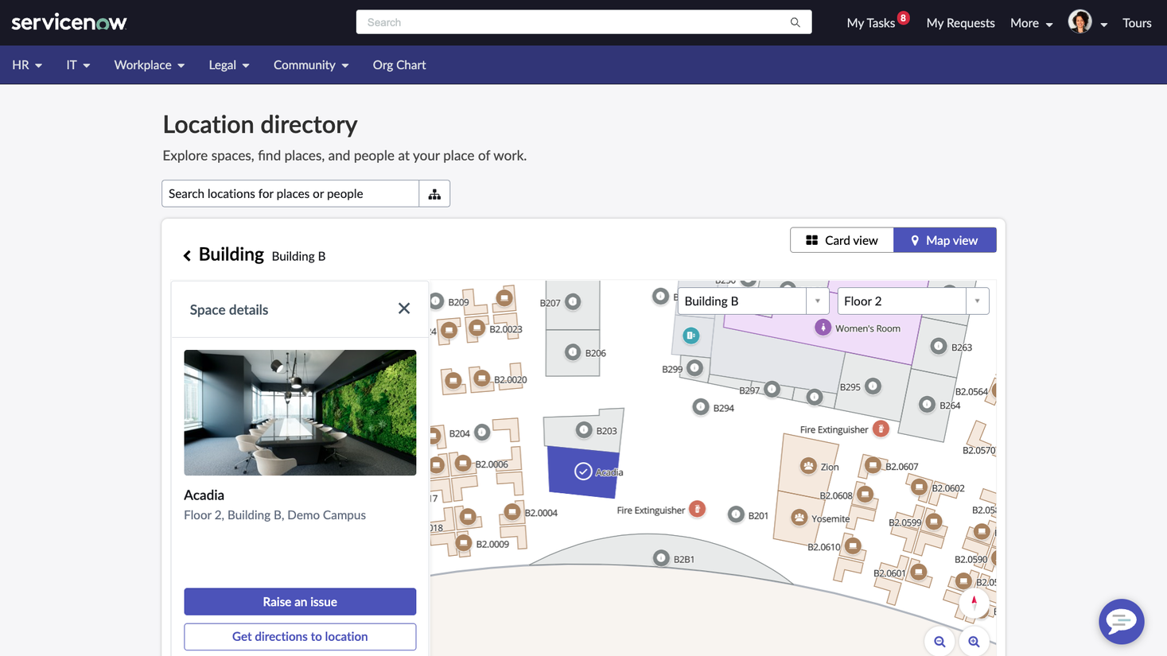The height and width of the screenshot is (656, 1167).
Task: Open the Building B dropdown
Action: (x=817, y=301)
